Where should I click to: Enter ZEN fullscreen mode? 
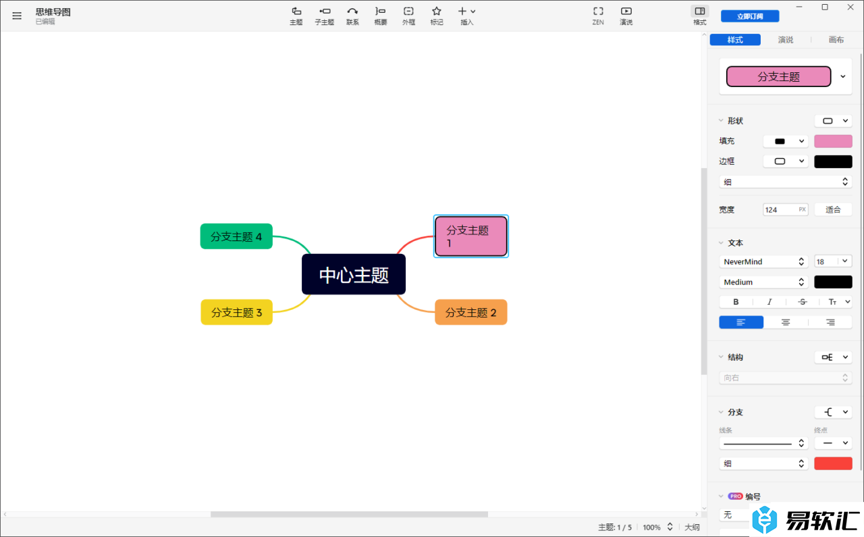point(598,16)
